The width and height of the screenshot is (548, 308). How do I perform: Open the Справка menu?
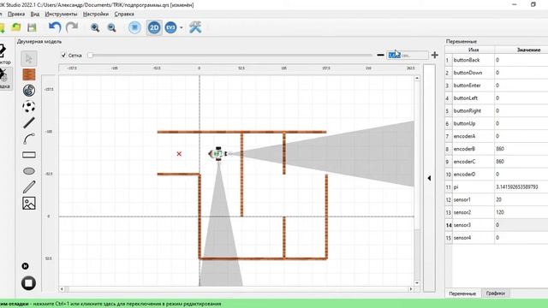(x=124, y=14)
